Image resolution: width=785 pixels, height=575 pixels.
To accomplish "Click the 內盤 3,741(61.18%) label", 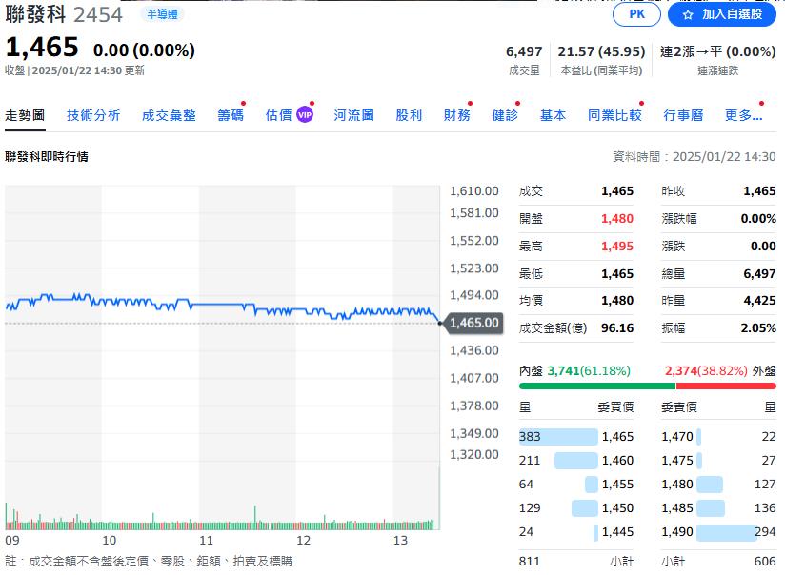I will coord(574,371).
